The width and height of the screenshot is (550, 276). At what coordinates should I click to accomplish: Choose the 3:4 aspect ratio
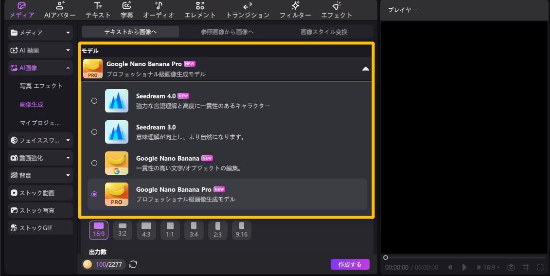pos(194,230)
